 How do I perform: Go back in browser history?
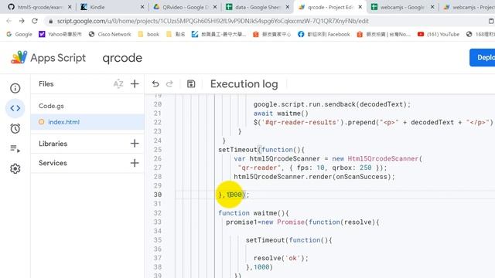[9, 21]
